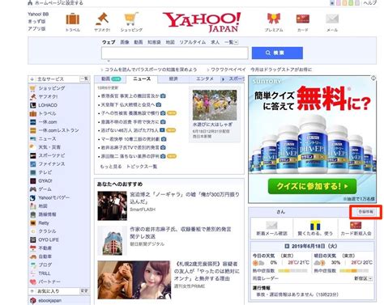Open パートナー heart item in the sidebar
The image size is (384, 305).
tap(49, 282)
